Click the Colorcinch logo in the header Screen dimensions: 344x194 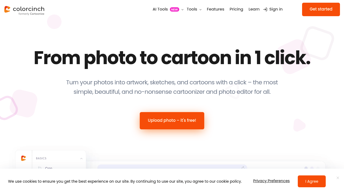pos(24,10)
